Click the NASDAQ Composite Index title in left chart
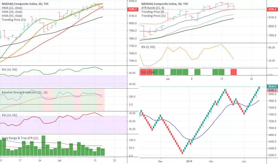278x164 pixels. tap(25, 4)
